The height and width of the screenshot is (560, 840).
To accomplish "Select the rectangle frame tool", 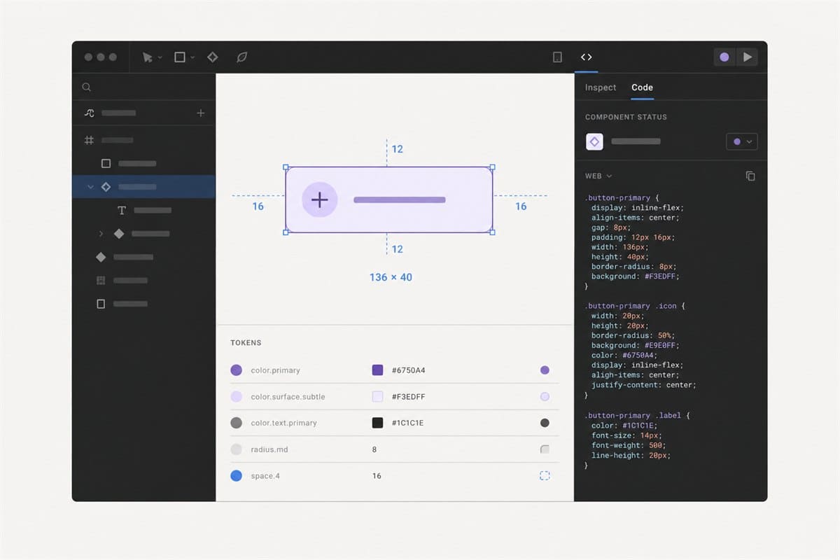I will click(x=180, y=57).
